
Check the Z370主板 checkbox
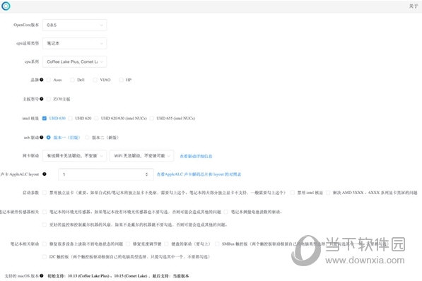point(49,99)
